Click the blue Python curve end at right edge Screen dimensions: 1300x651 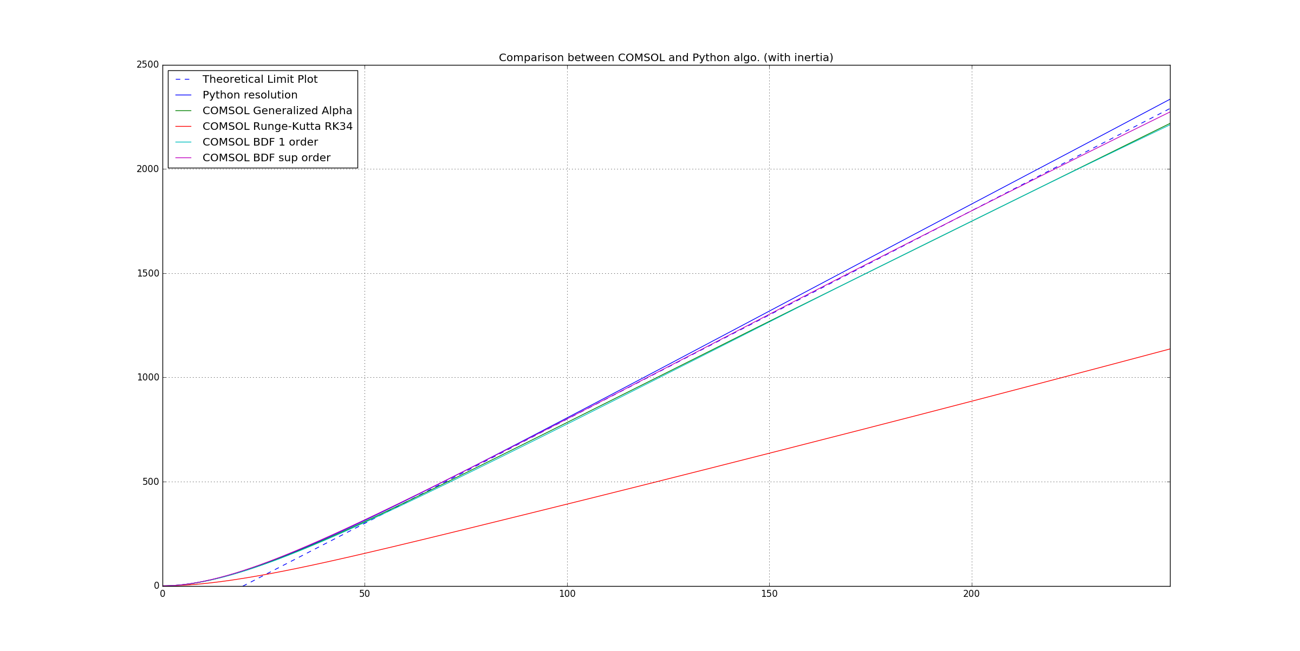point(1168,100)
